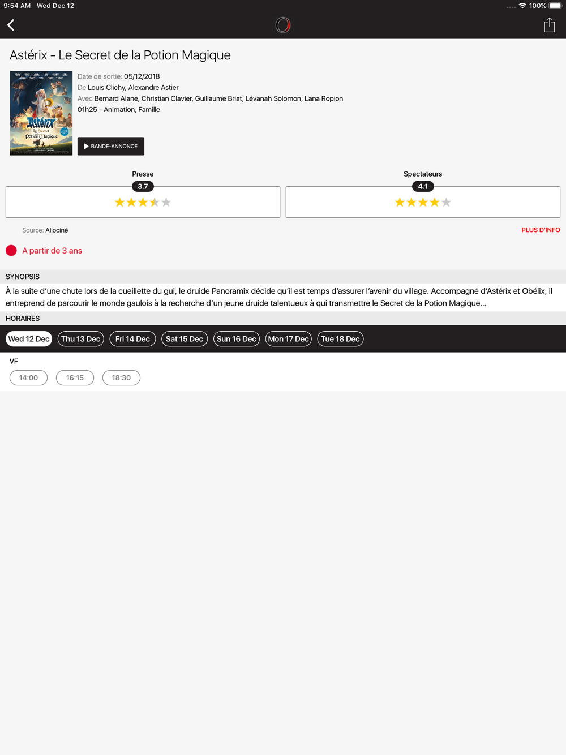This screenshot has height=755, width=566.
Task: Open the share icon
Action: point(549,25)
